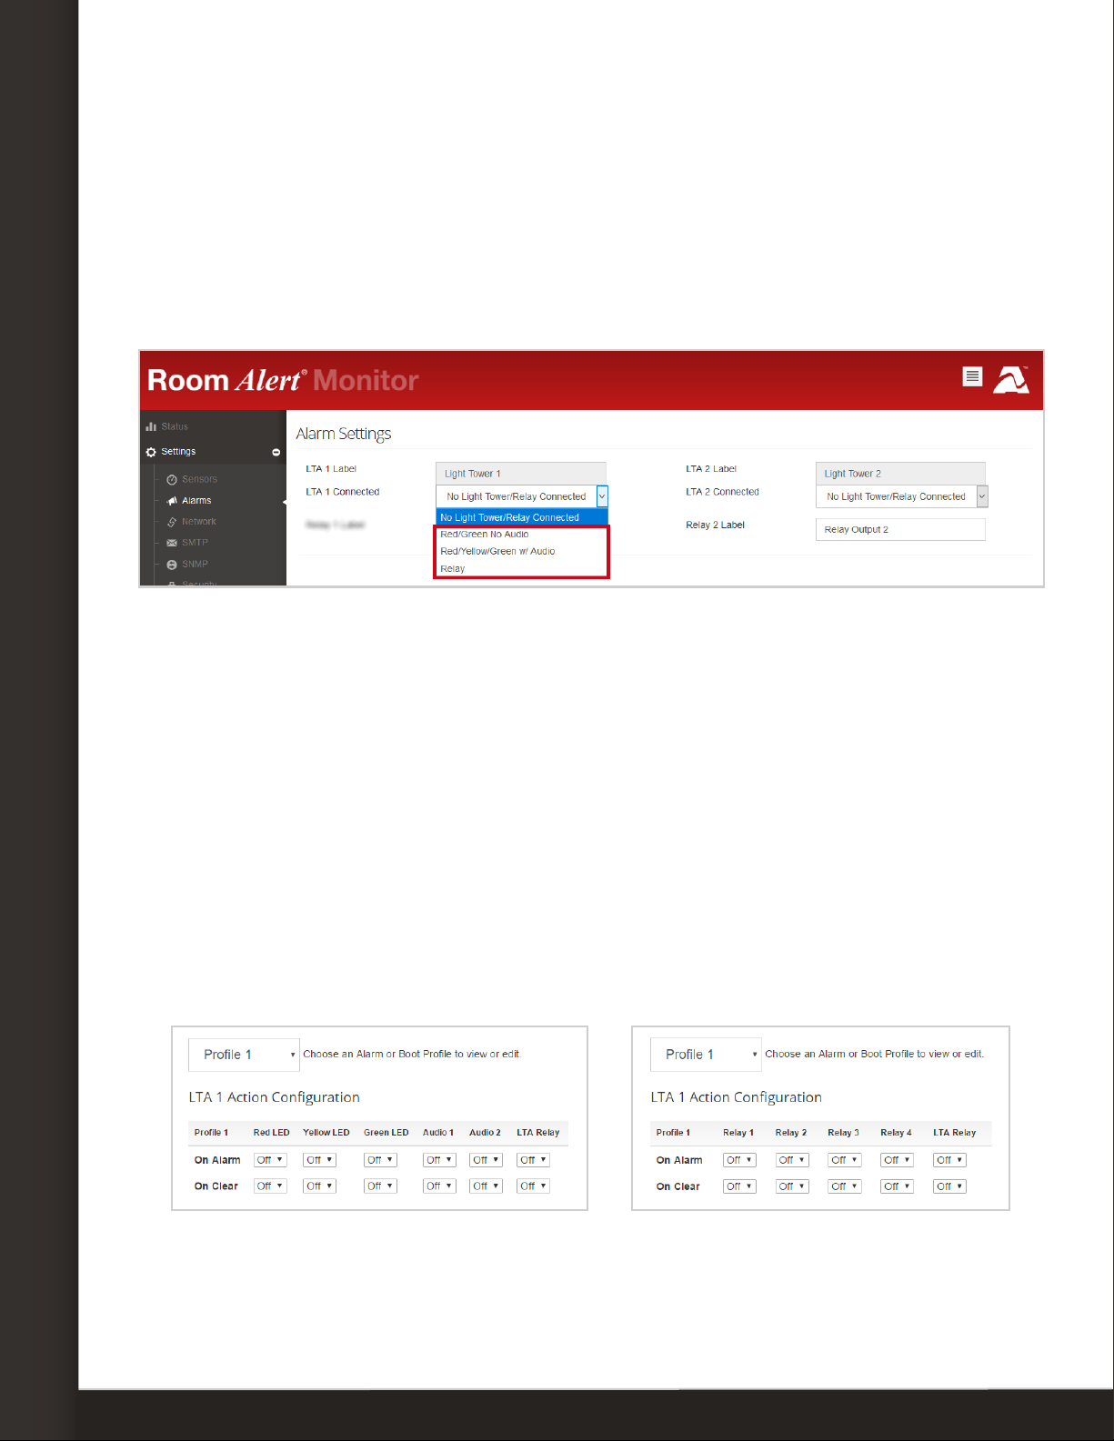
Task: Click the 'Red LED' column header
Action: [x=271, y=1133]
